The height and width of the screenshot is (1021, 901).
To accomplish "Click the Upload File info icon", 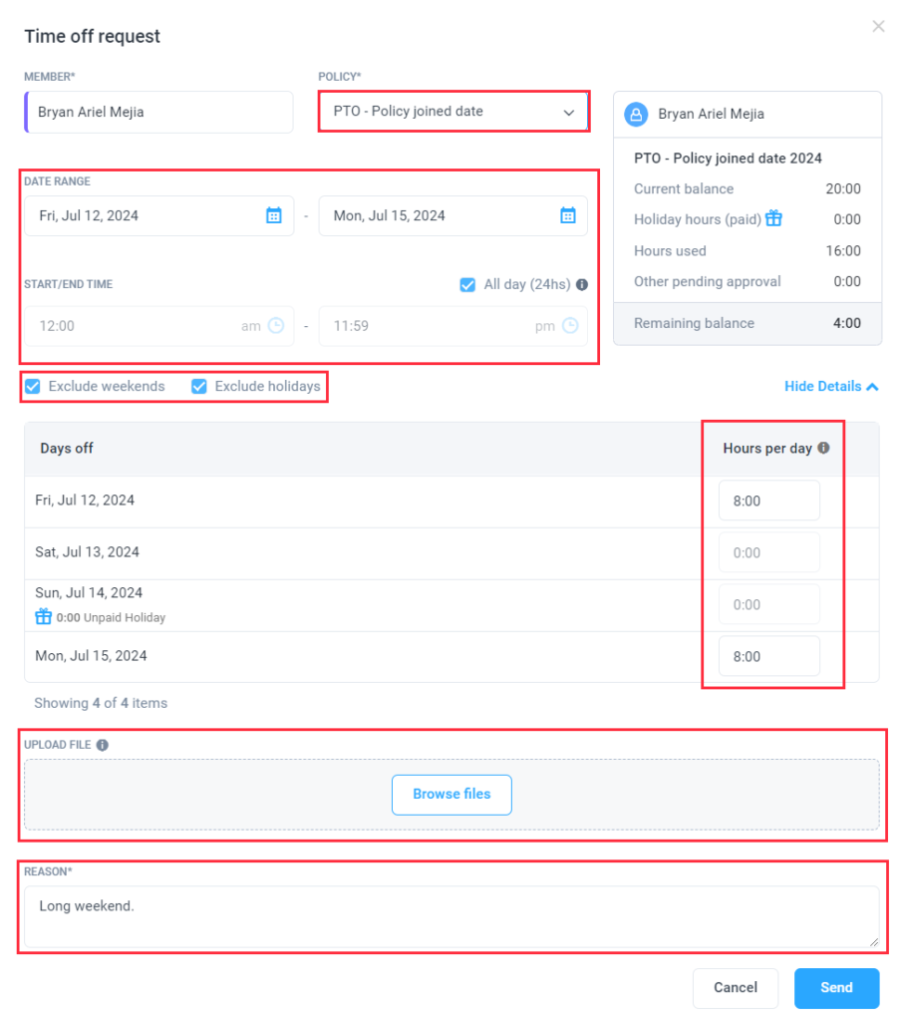I will pyautogui.click(x=103, y=745).
